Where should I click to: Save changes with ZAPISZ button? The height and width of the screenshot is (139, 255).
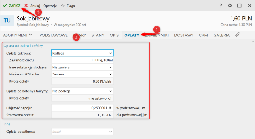(x=12, y=6)
